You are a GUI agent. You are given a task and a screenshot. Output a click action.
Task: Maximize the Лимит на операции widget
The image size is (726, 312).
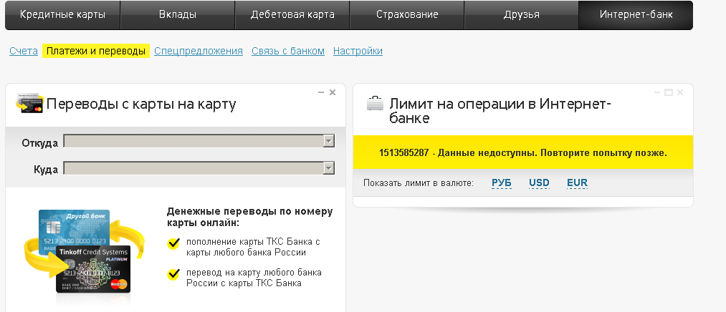(x=669, y=92)
